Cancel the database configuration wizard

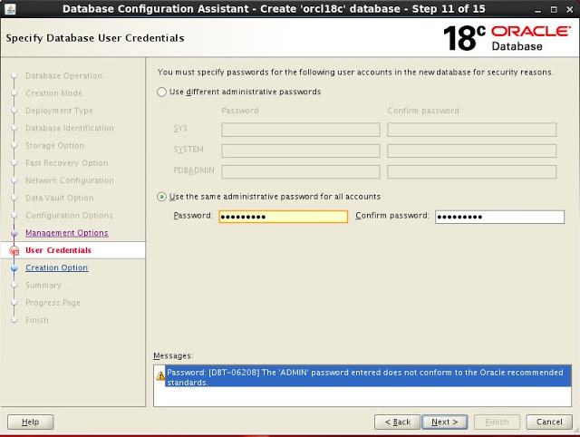pos(549,422)
